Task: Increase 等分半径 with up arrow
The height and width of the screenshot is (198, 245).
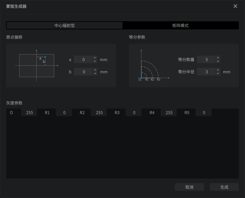Action: point(218,70)
